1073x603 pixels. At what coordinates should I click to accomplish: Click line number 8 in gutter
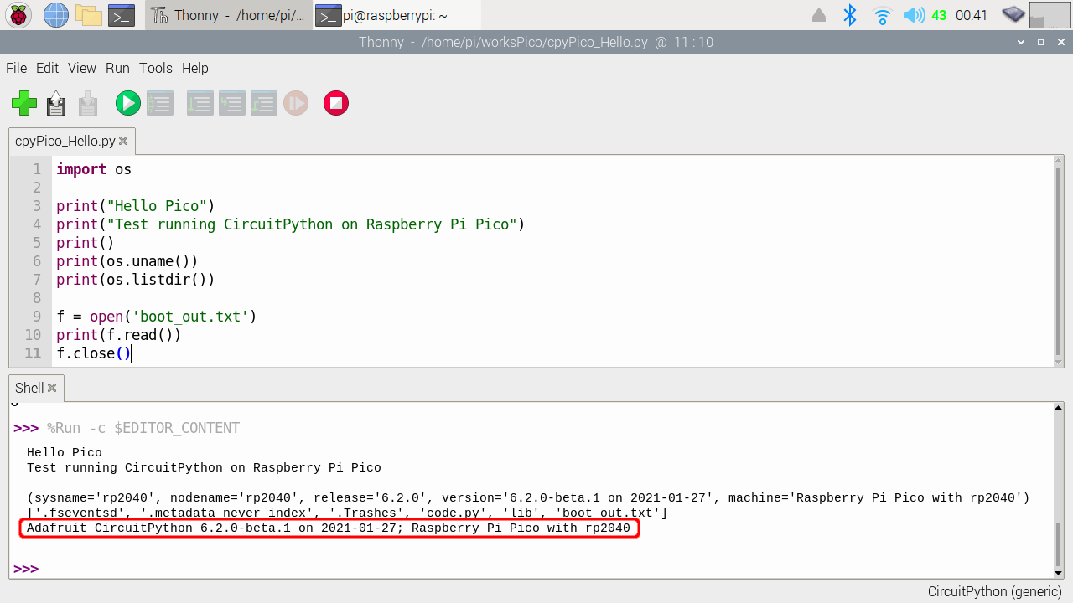[x=37, y=298]
